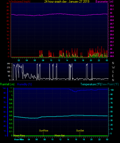Click the 30 barometer scale value
The width and height of the screenshot is (120, 143).
(x=111, y=13)
